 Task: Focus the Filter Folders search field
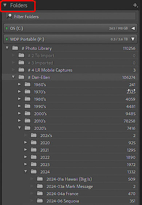coord(71,16)
